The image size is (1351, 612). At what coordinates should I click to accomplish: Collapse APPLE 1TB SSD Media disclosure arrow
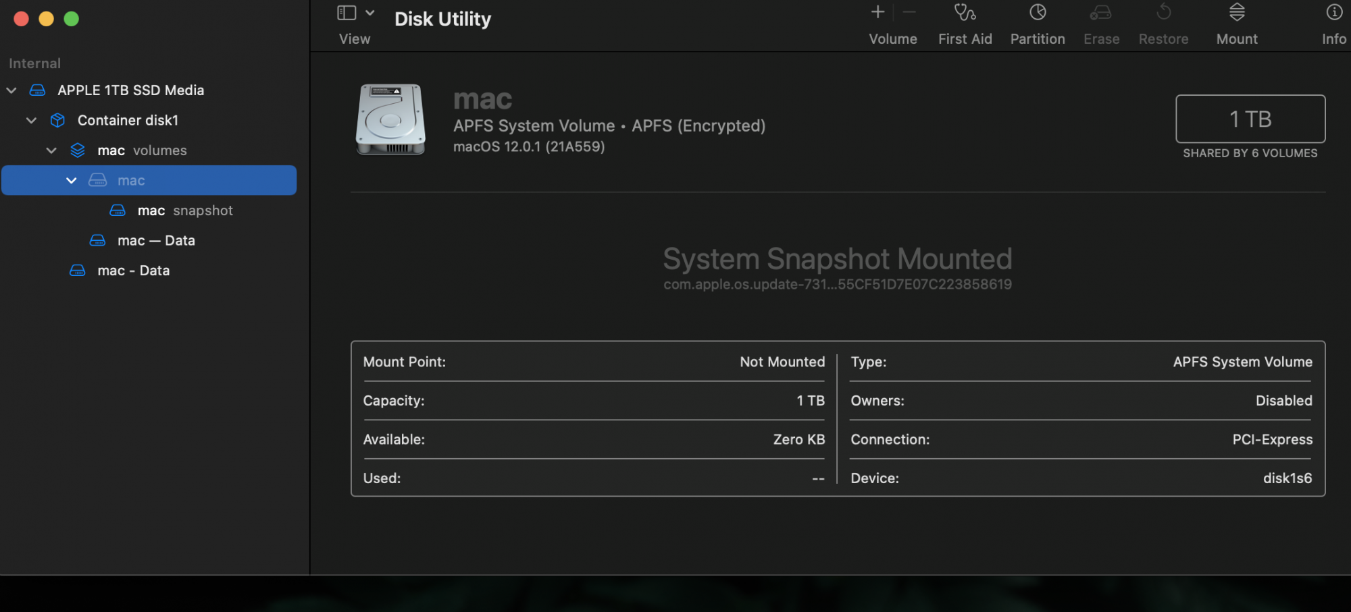[x=11, y=90]
